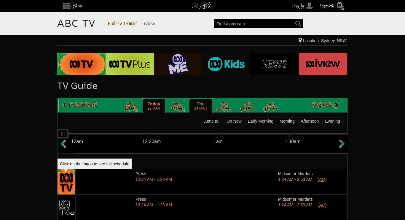Advance timeline with the right green arrow
The height and width of the screenshot is (220, 405).
coord(342,144)
